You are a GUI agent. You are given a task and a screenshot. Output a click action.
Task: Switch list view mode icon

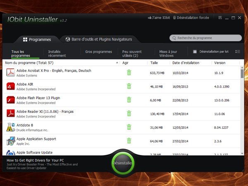pos(238,52)
